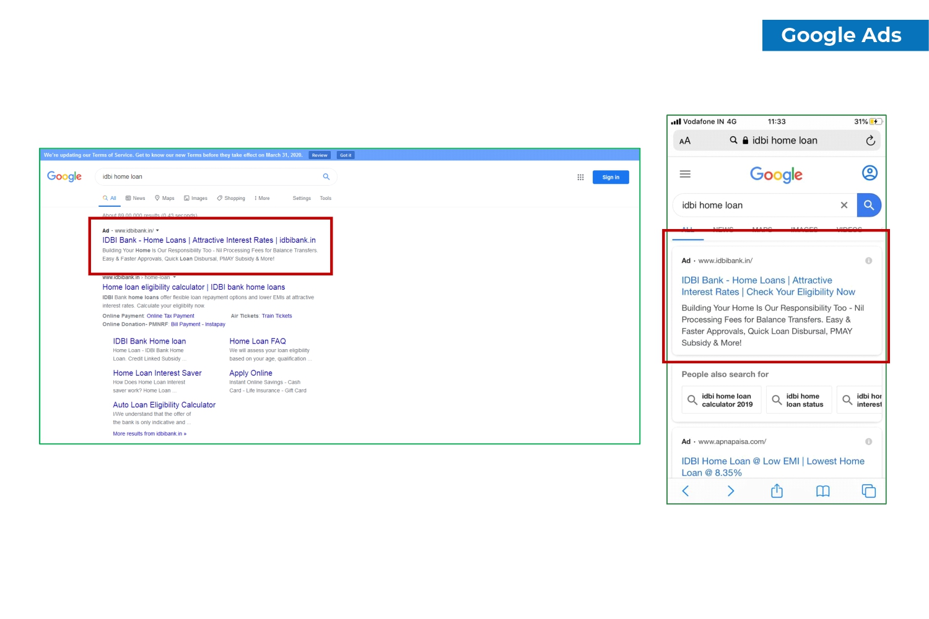The image size is (929, 619).
Task: Open Home Loan FAQ sitelink
Action: tap(258, 341)
